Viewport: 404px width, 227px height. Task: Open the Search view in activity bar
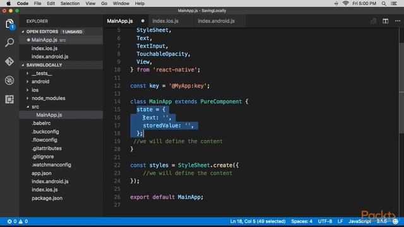9,42
